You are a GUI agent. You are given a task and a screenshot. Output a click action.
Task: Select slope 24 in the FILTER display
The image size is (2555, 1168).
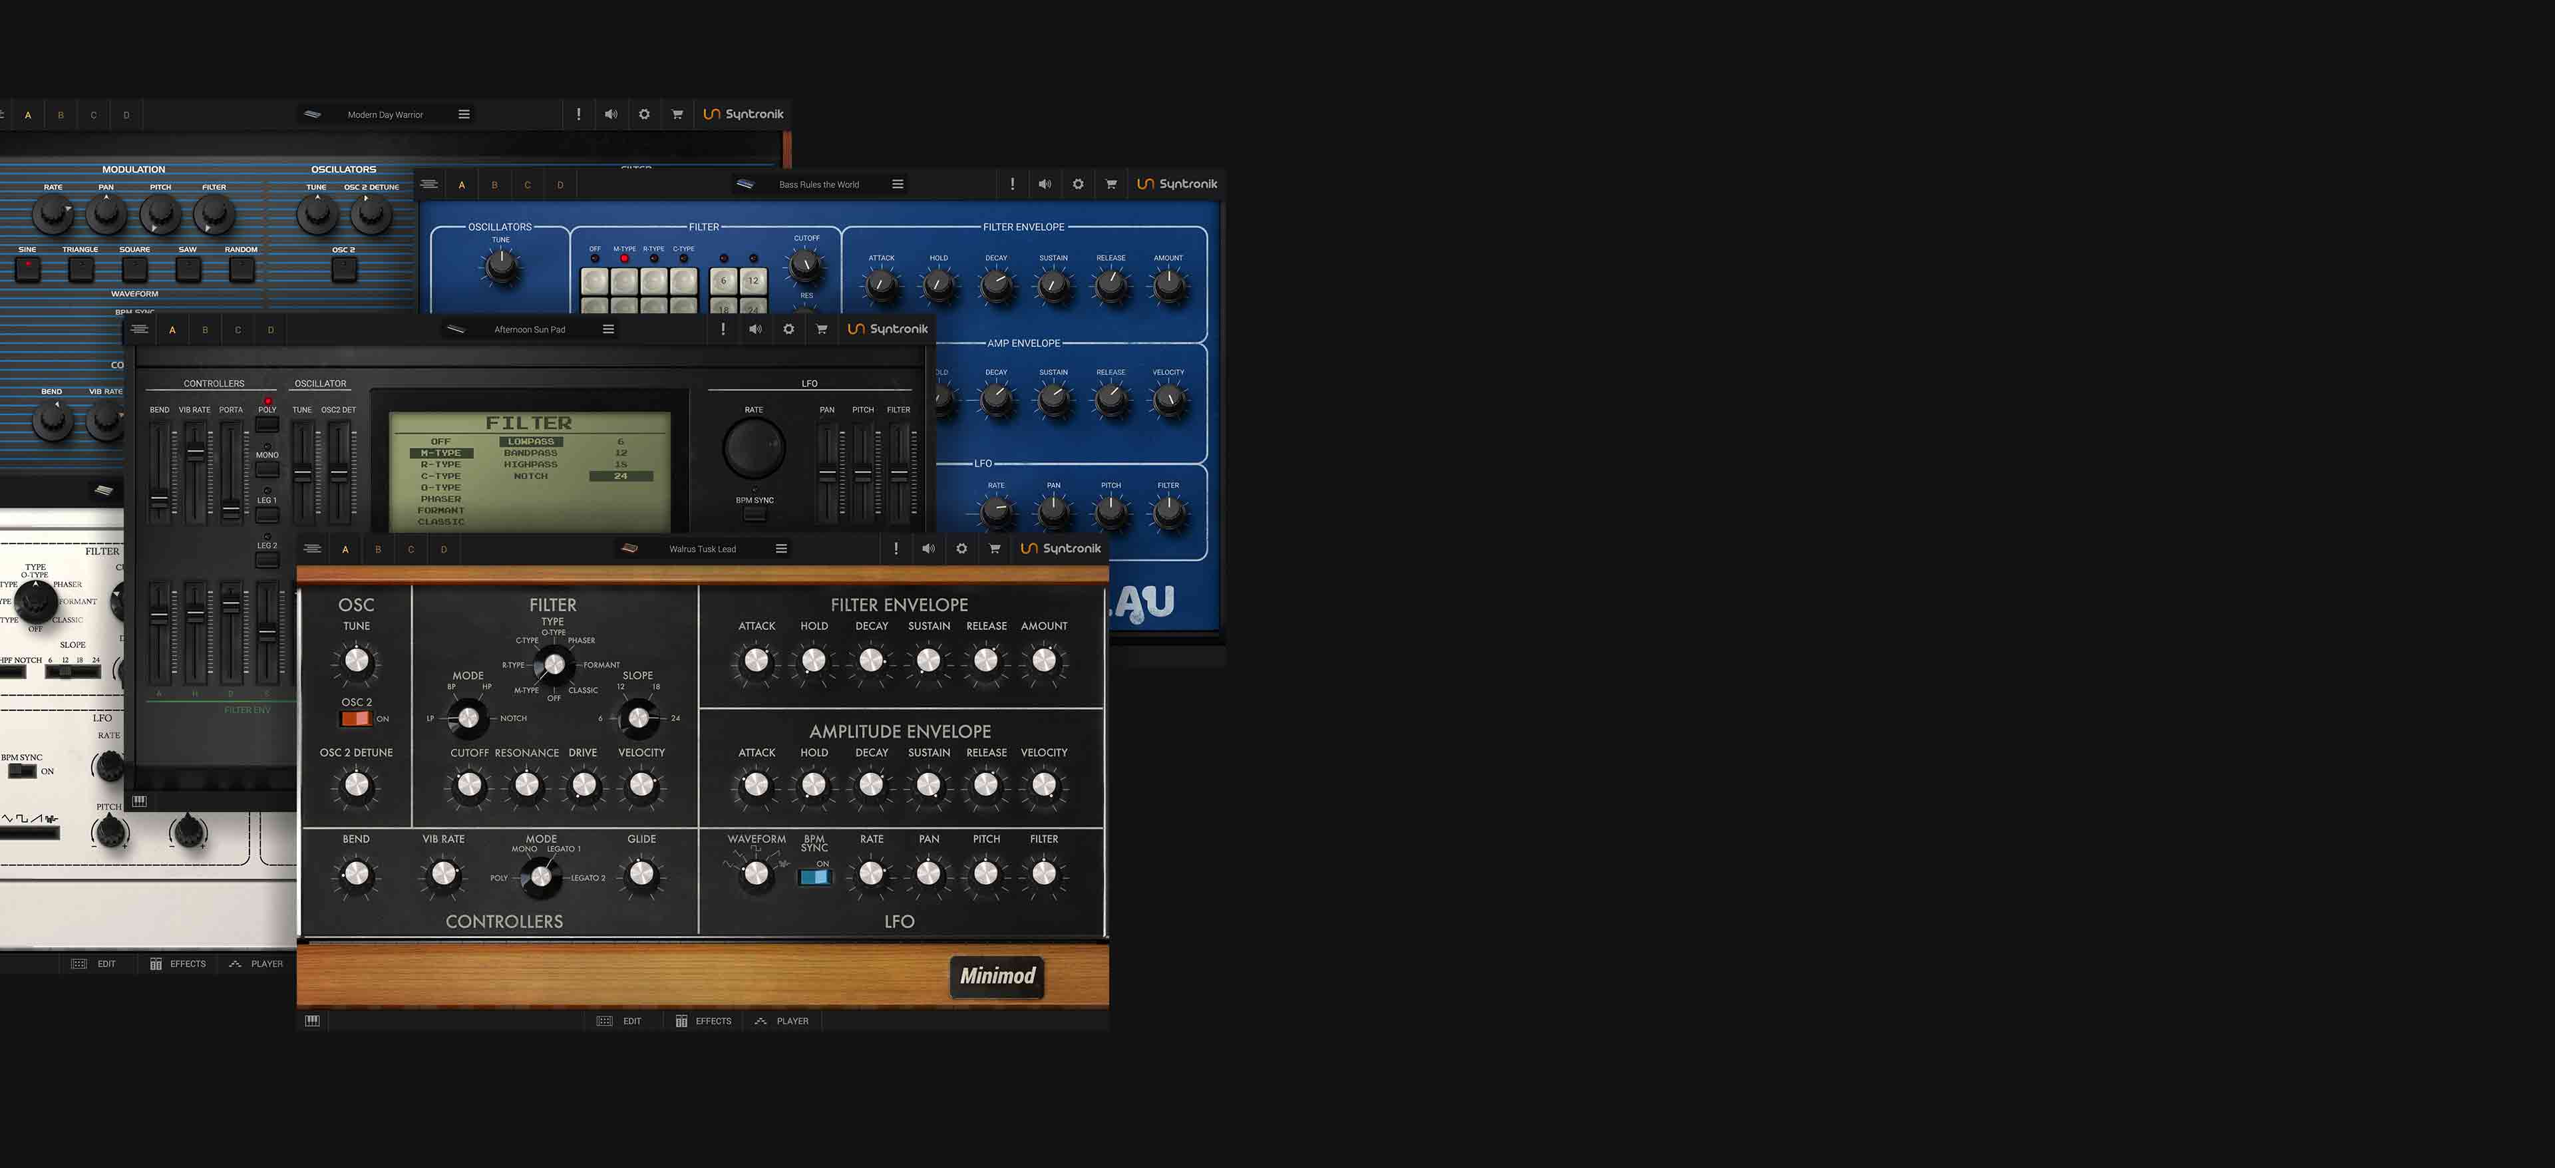[621, 476]
